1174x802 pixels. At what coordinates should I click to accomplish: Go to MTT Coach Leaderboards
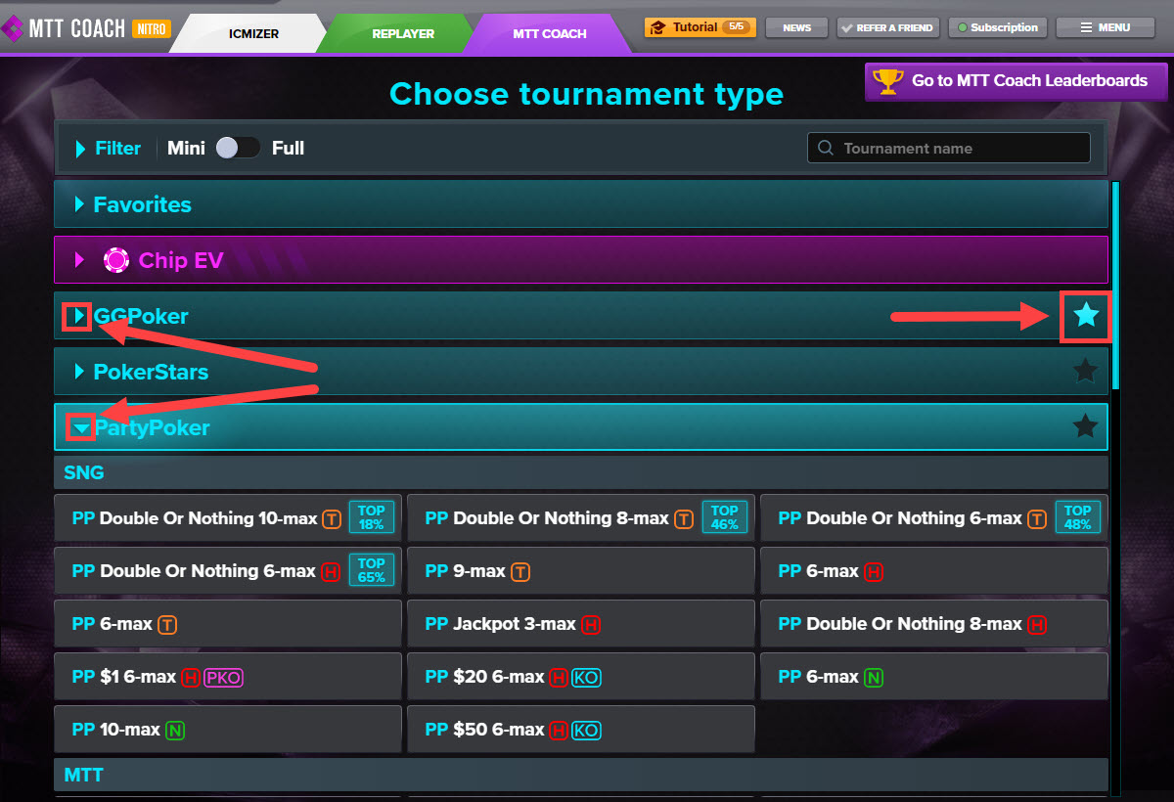tap(1016, 81)
